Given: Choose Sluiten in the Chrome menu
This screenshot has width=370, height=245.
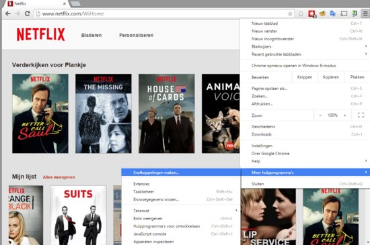Looking at the screenshot, I should coord(305,184).
